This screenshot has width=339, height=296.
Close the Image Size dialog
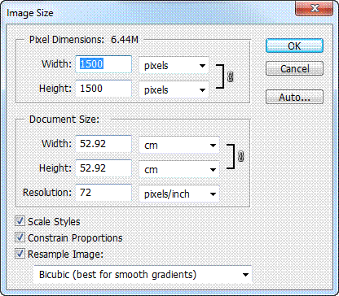[315, 9]
